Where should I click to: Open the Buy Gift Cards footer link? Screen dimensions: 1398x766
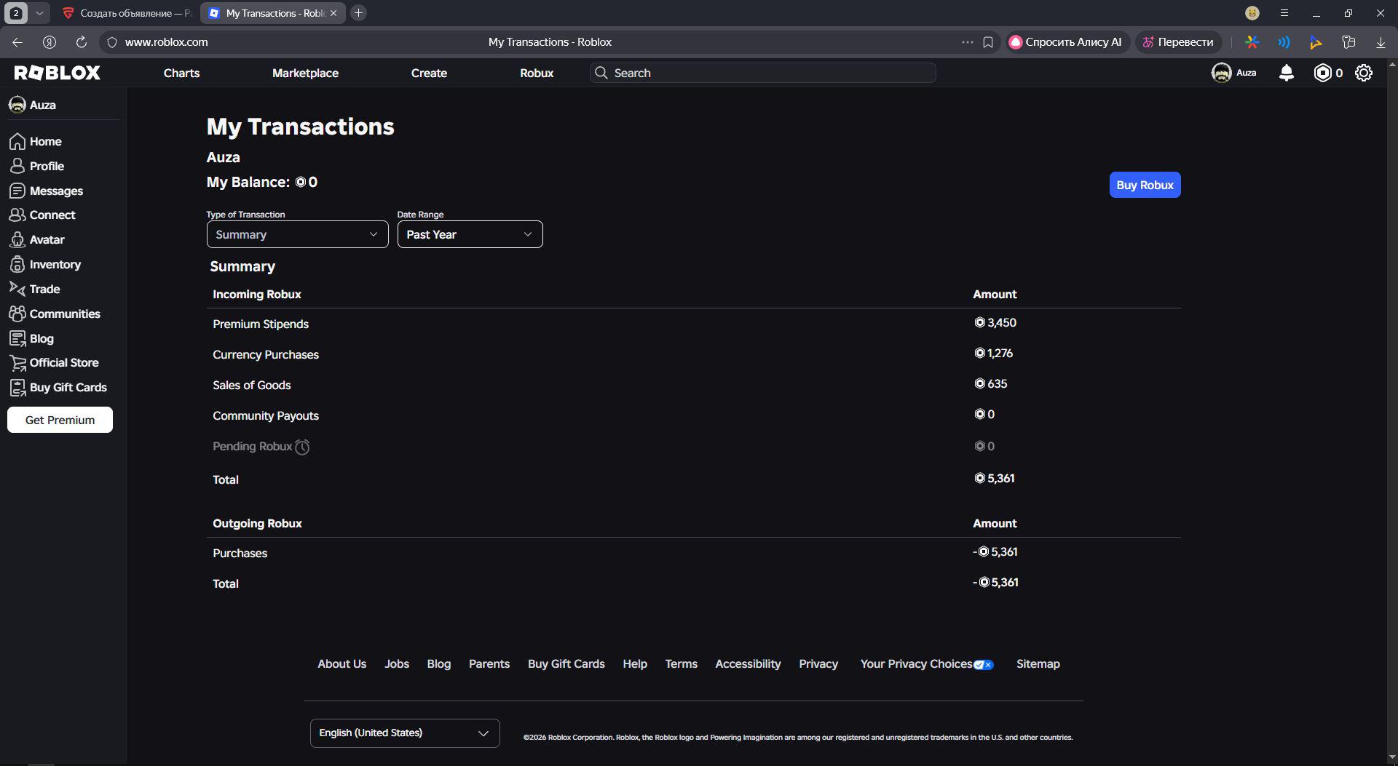coord(566,664)
